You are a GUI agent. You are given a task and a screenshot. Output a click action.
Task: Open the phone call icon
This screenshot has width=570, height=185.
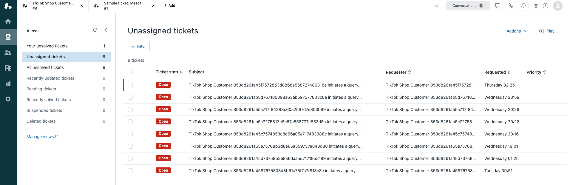(511, 6)
